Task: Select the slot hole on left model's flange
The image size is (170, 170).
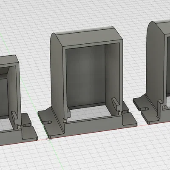Action: pyautogui.click(x=27, y=125)
